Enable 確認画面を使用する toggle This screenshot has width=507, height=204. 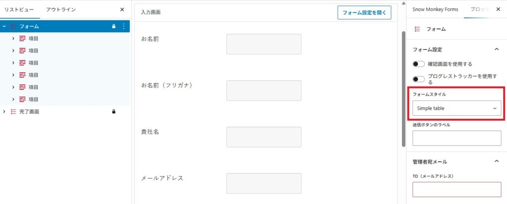point(419,64)
